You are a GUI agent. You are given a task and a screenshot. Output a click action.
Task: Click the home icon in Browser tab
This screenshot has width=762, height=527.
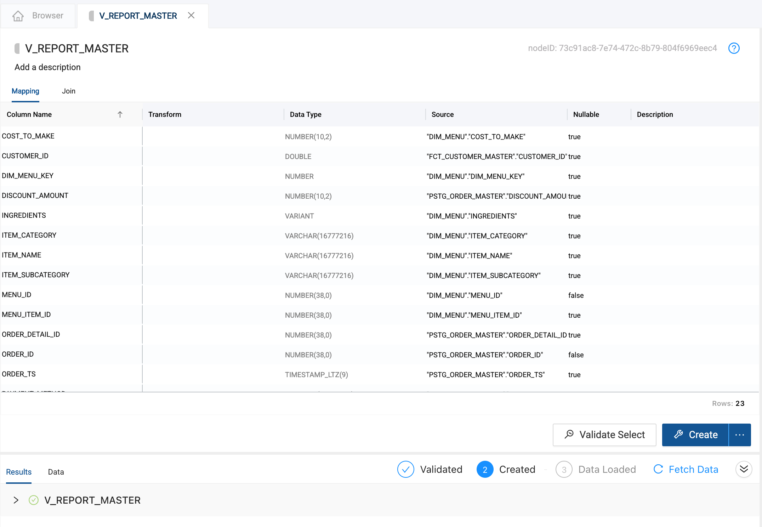click(x=18, y=16)
